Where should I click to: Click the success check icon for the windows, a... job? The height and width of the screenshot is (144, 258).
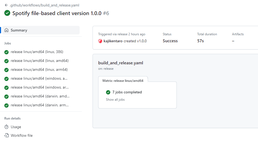6,79
